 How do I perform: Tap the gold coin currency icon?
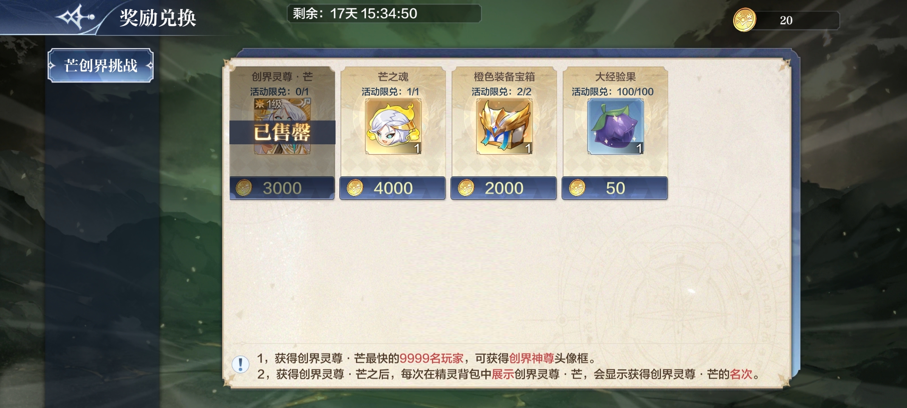(x=744, y=20)
